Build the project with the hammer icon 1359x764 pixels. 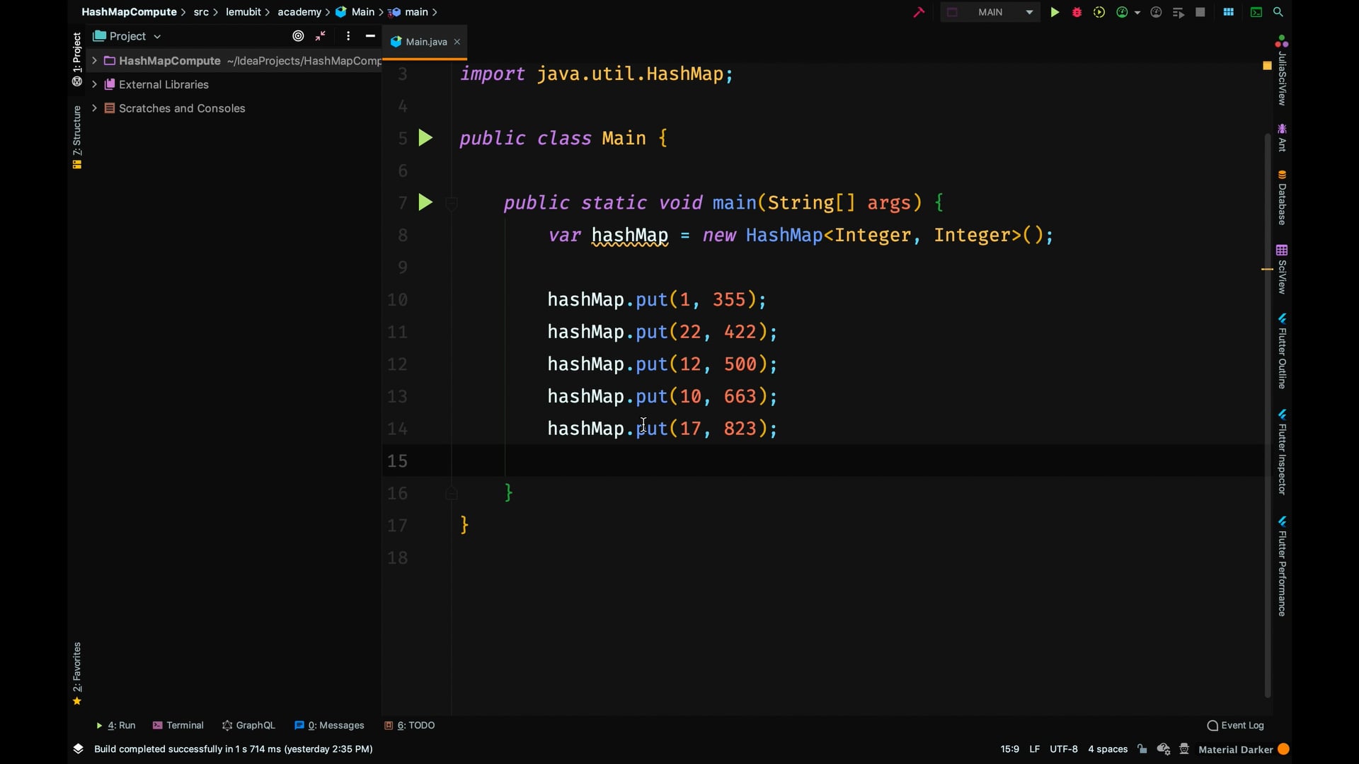coord(919,12)
